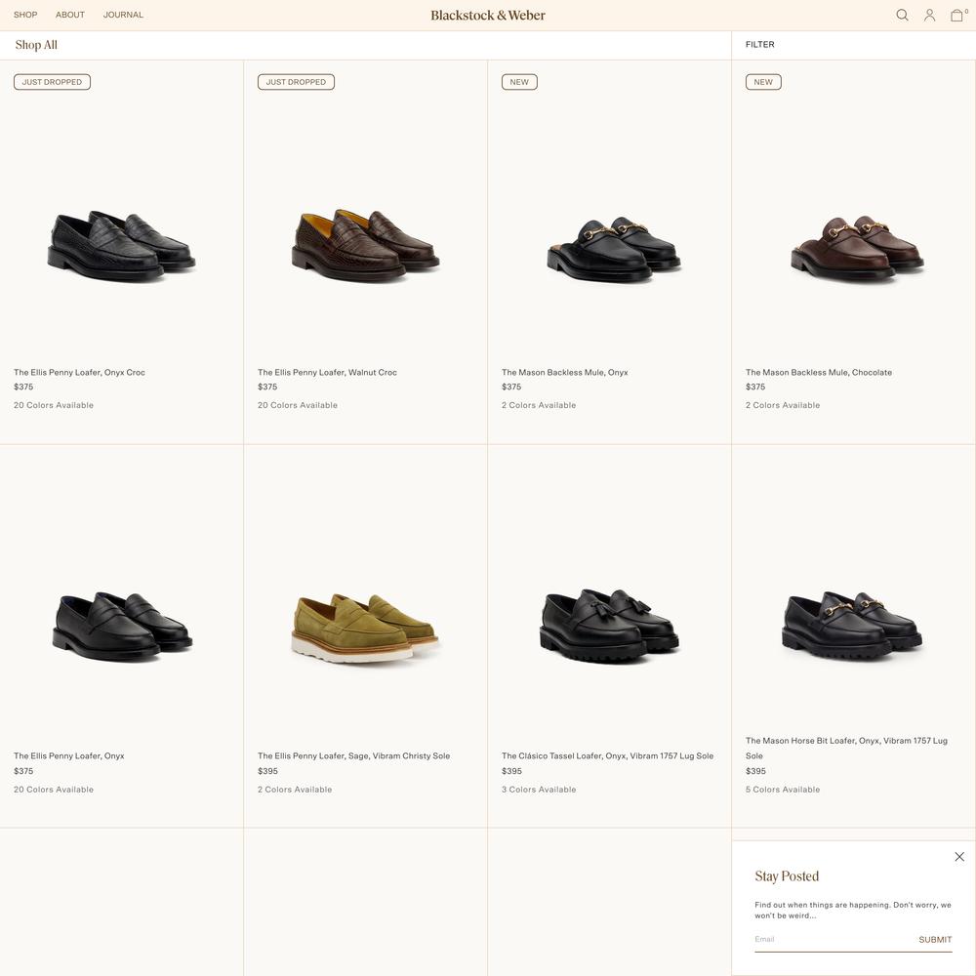Open the user account icon
The image size is (976, 976).
[929, 15]
